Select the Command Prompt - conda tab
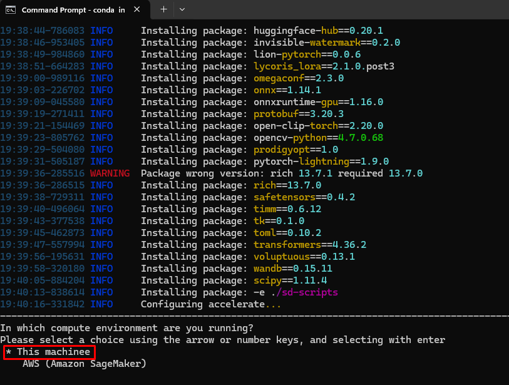Image resolution: width=509 pixels, height=385 pixels. pos(72,10)
